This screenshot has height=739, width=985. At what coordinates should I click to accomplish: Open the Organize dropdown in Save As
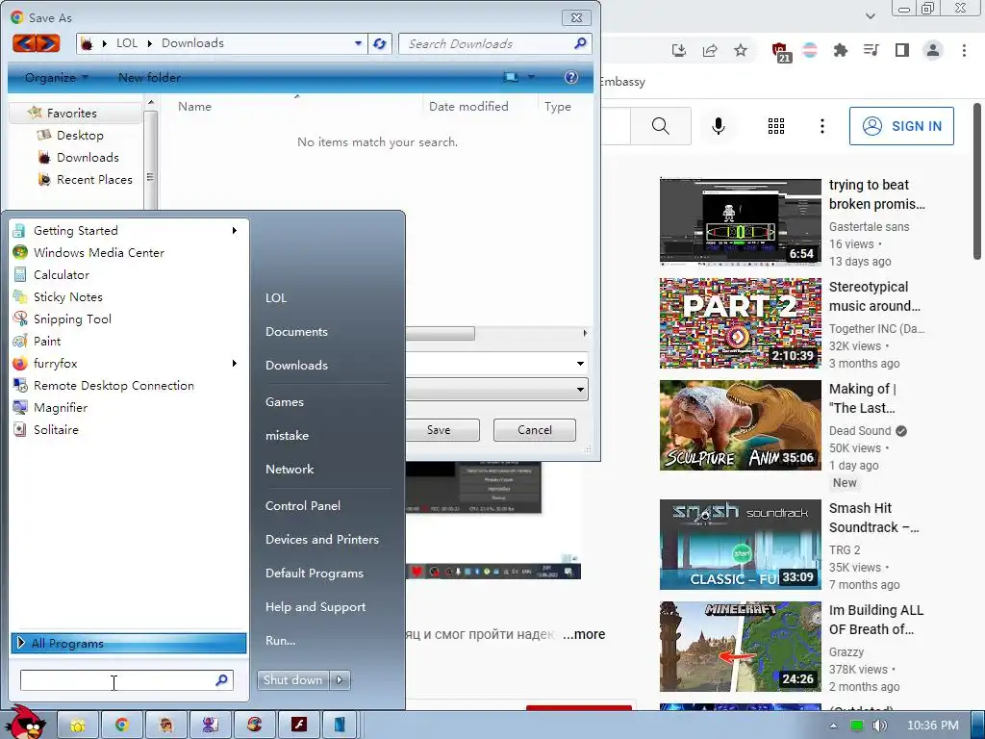[x=57, y=77]
